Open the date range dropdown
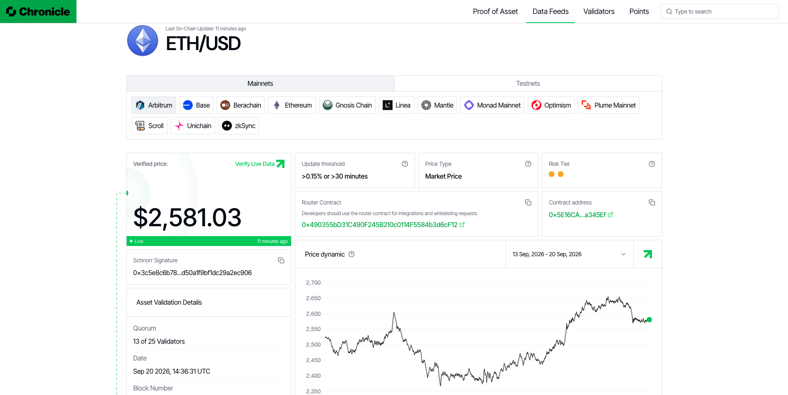Viewport: 788px width, 395px height. pyautogui.click(x=569, y=254)
